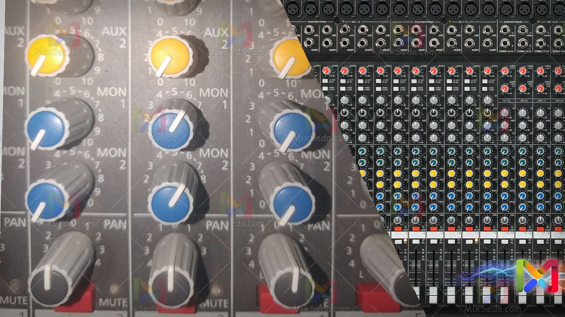Click the L/MONO input jack for STEREO 13-14
Image resolution: width=565 pixels, height=317 pixels.
pos(505,31)
